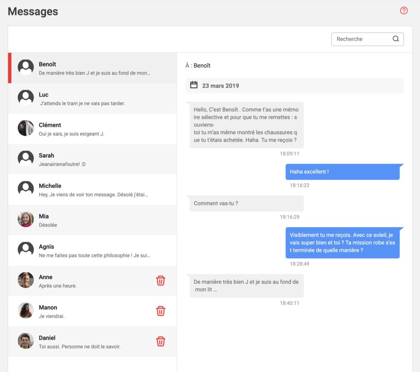Click the search magnifier icon
The image size is (420, 372).
396,39
